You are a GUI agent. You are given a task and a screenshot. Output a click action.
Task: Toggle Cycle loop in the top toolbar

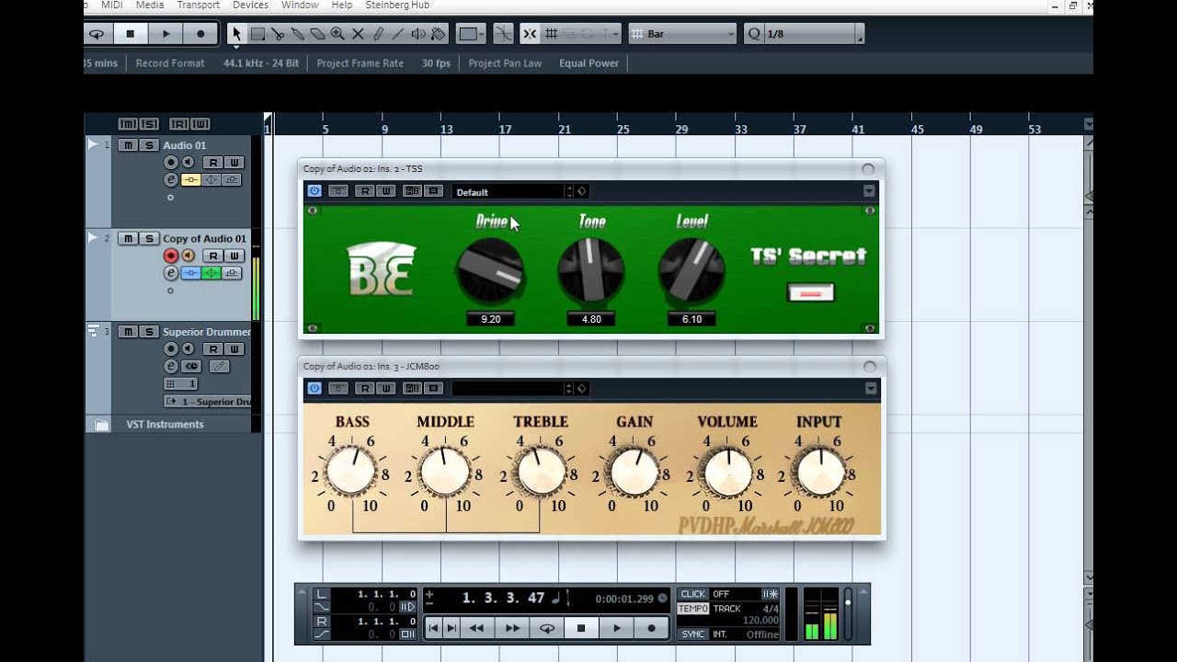(97, 34)
